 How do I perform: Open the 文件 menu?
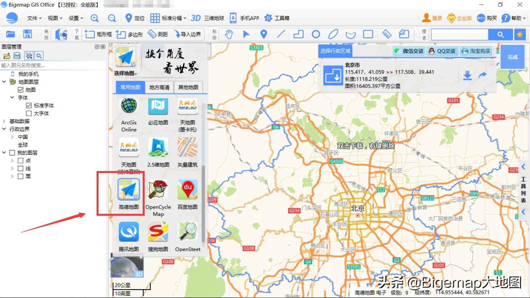click(x=33, y=18)
